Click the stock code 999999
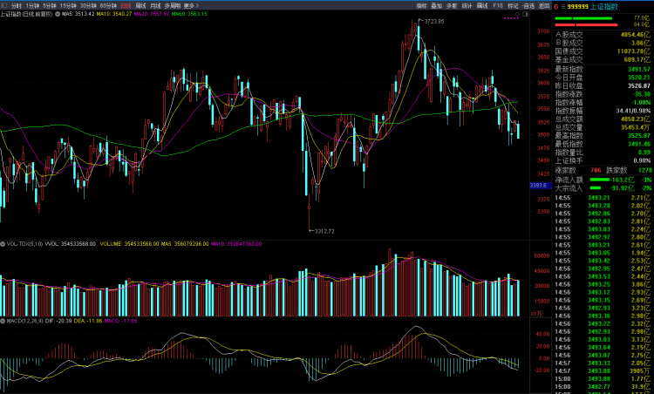Screen dimensions: 654x394 [x=577, y=7]
